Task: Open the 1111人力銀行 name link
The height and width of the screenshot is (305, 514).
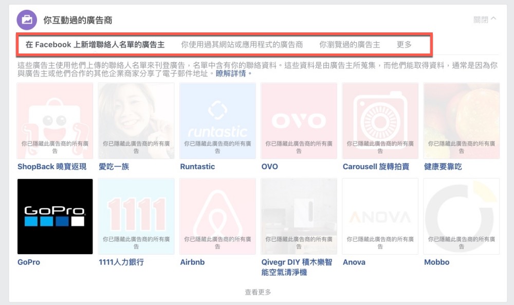Action: (121, 262)
